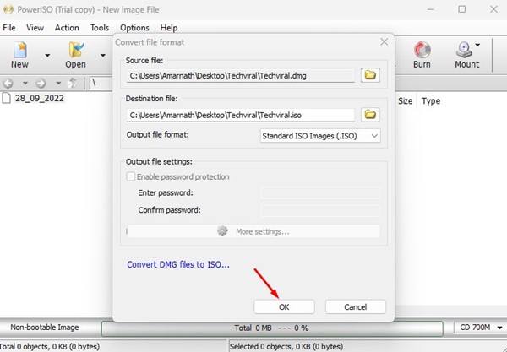Click the Back navigation arrow icon
This screenshot has height=352, width=507.
click(x=8, y=84)
